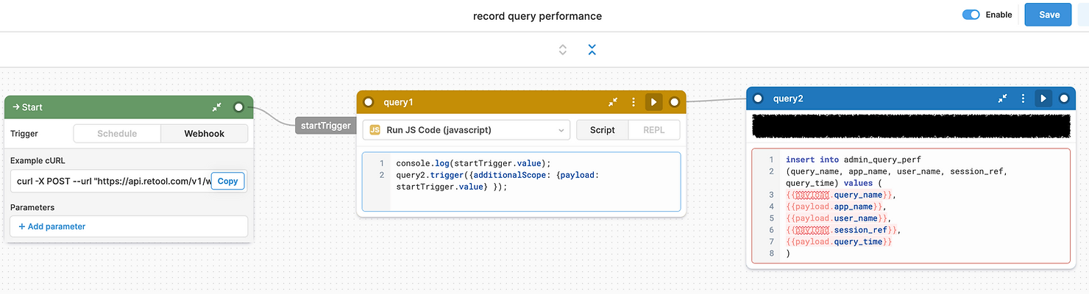The image size is (1089, 294).
Task: Open query2 block's three-dot options menu
Action: click(x=1023, y=98)
